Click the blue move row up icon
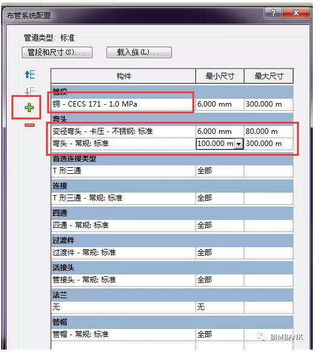317x352 pixels. (x=30, y=75)
